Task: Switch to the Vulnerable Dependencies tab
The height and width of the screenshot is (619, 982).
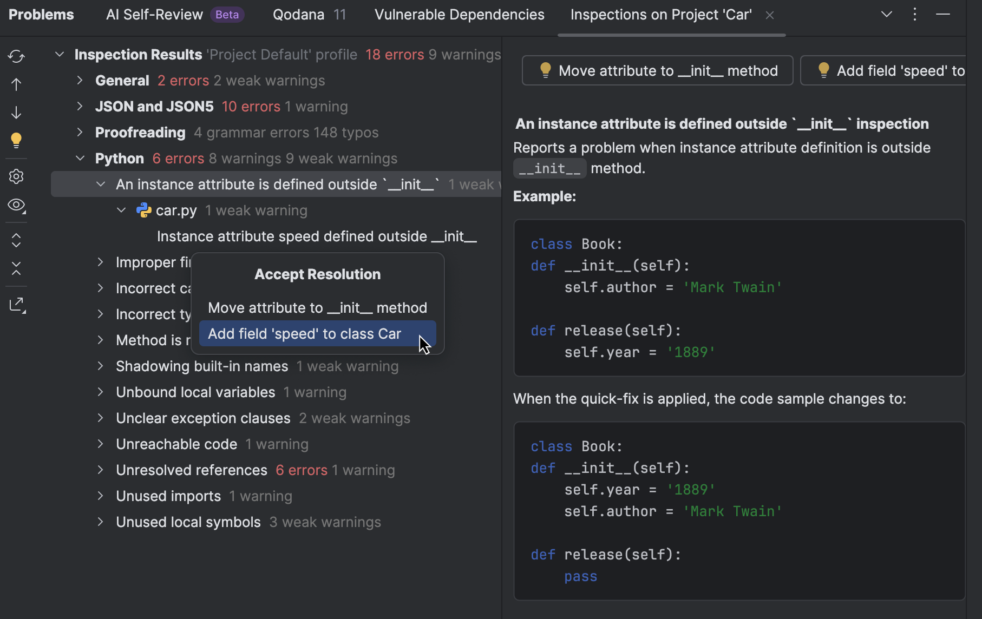Action: (459, 15)
